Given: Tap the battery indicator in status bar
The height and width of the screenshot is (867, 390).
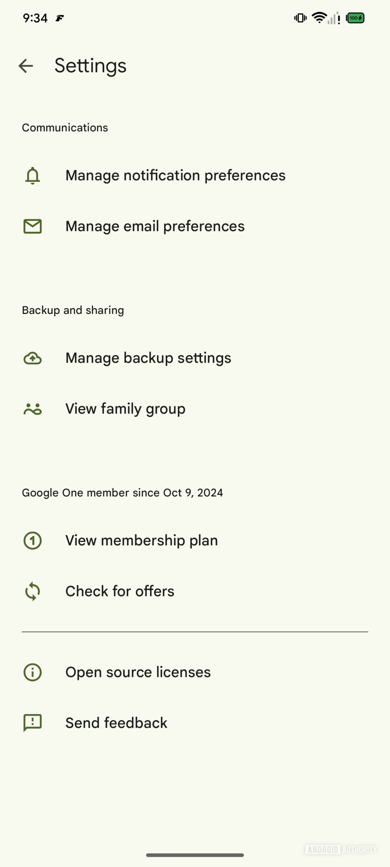Looking at the screenshot, I should pos(355,18).
